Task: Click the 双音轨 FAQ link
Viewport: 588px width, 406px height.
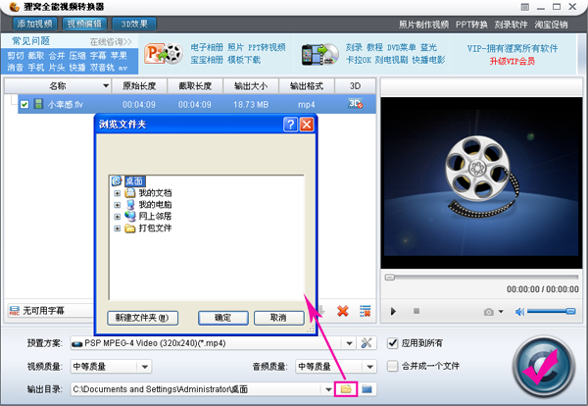Action: 102,68
